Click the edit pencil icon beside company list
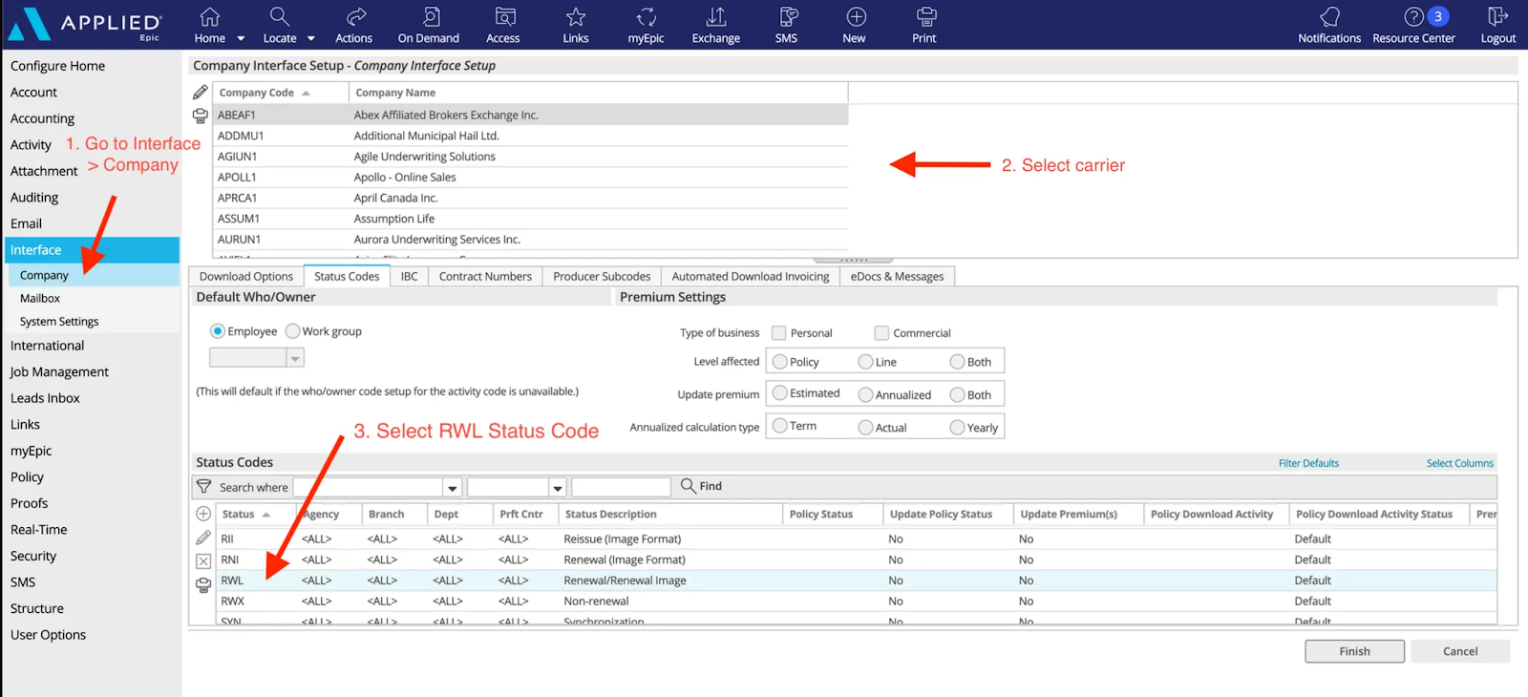1528x697 pixels. coord(200,93)
